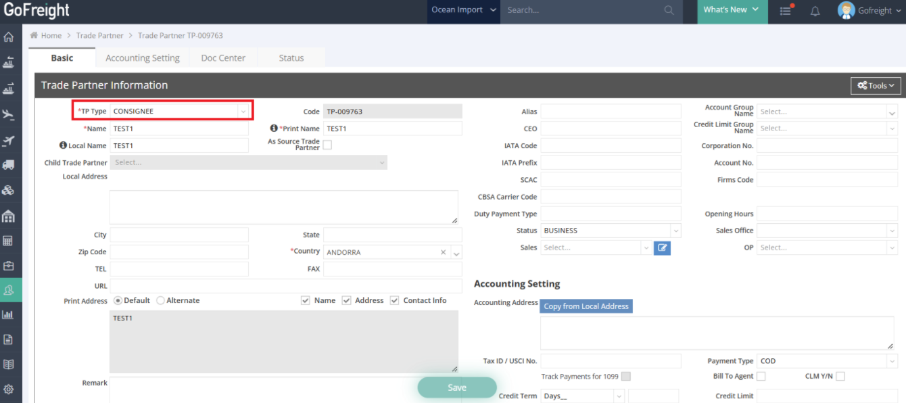The width and height of the screenshot is (906, 403).
Task: Enable As Source Trade Partner checkbox
Action: click(x=327, y=145)
